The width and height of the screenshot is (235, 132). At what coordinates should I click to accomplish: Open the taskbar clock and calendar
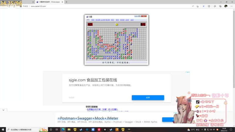tap(224, 130)
